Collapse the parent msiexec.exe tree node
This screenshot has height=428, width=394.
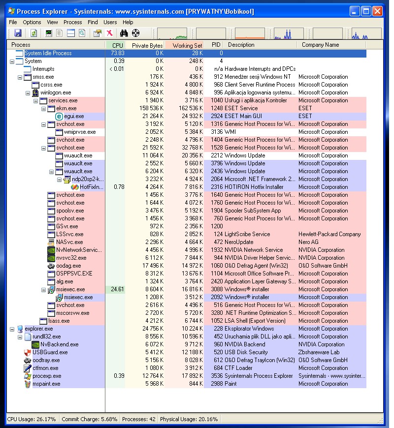(43, 290)
